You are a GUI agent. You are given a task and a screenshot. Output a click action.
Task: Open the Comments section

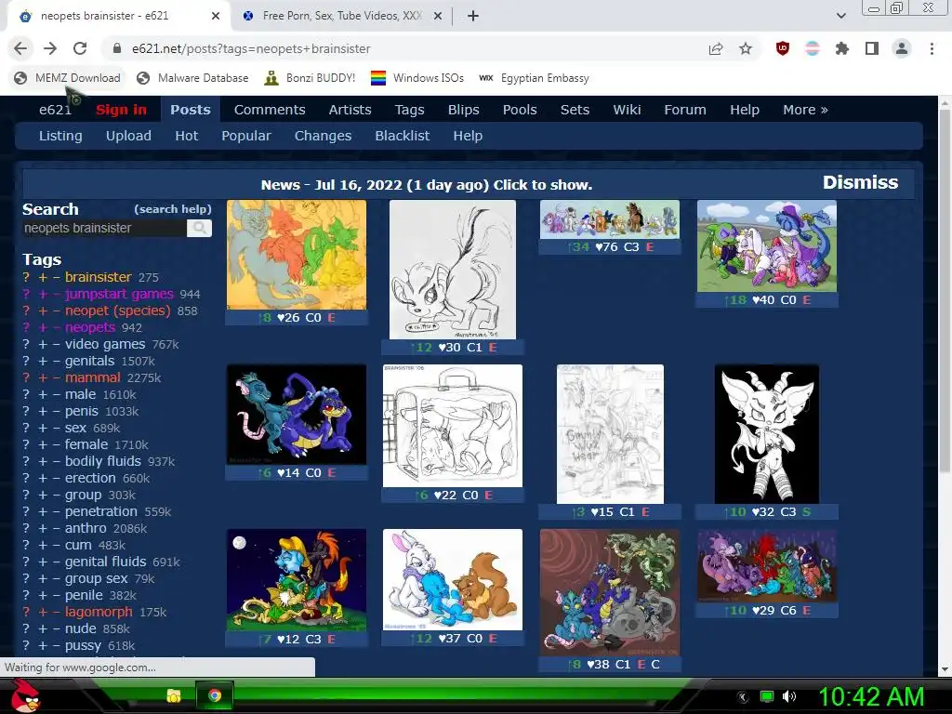tap(270, 110)
